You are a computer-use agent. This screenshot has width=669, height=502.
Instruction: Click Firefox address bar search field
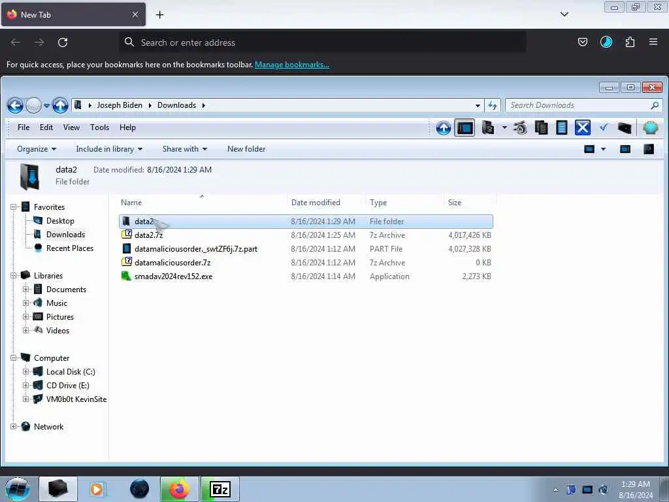(x=322, y=42)
